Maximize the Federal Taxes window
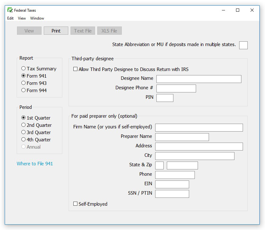The height and width of the screenshot is (230, 265). [x=238, y=10]
